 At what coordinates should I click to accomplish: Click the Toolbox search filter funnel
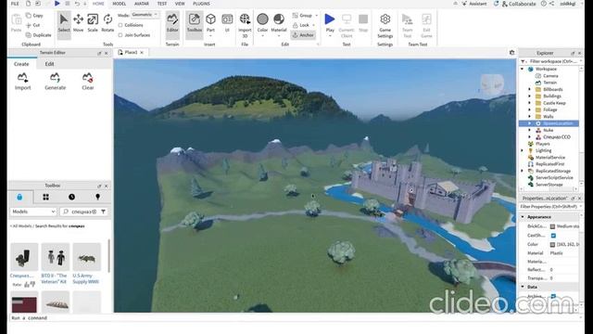tap(103, 212)
